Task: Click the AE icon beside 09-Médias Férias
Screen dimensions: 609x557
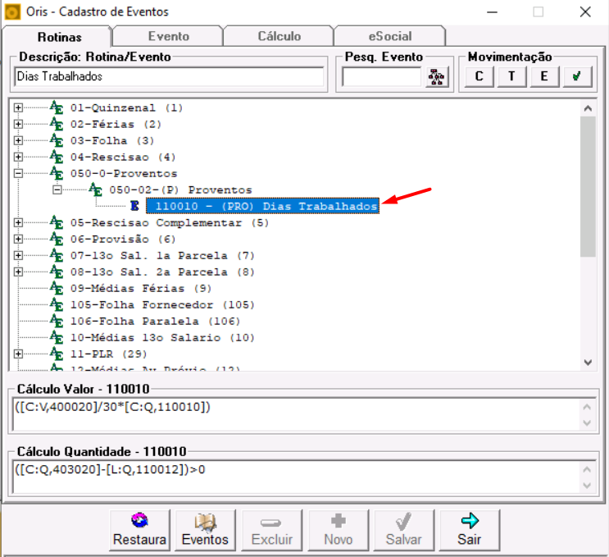Action: (x=57, y=288)
